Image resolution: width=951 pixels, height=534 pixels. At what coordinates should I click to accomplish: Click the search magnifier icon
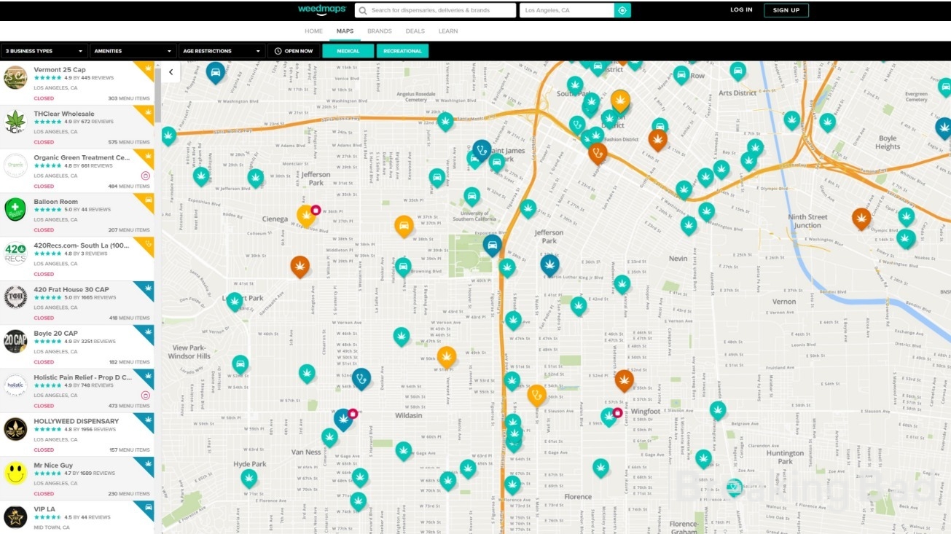click(x=362, y=10)
